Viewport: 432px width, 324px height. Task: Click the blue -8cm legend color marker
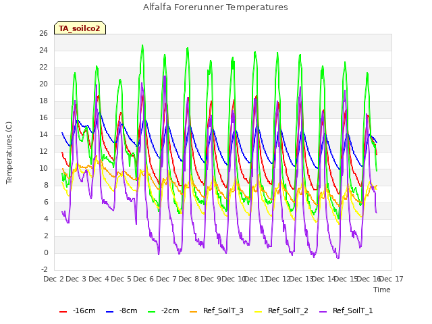click(109, 312)
